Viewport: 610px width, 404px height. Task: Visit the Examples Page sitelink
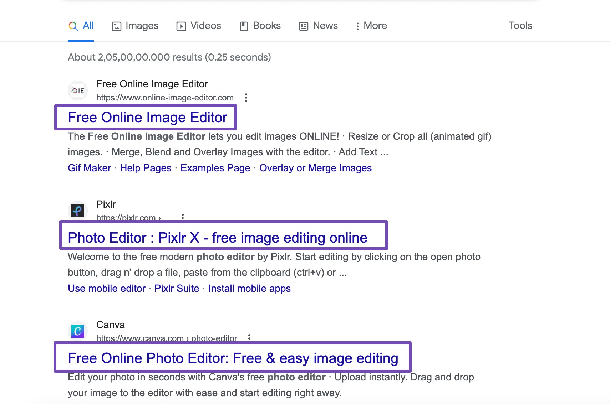(215, 168)
